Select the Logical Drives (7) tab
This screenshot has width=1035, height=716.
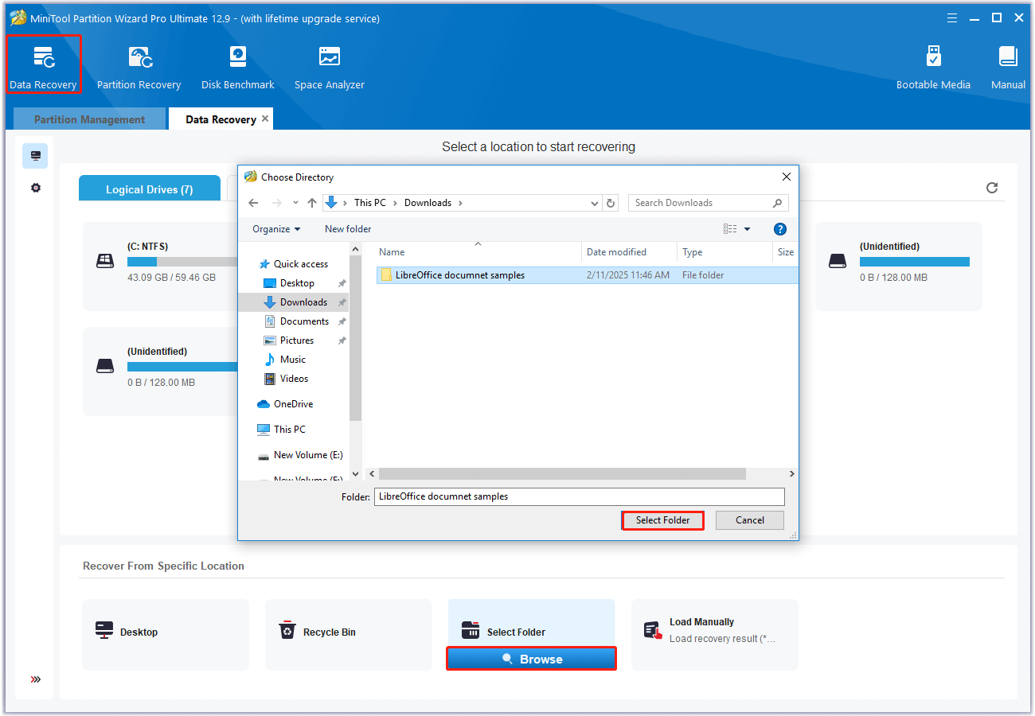(150, 189)
